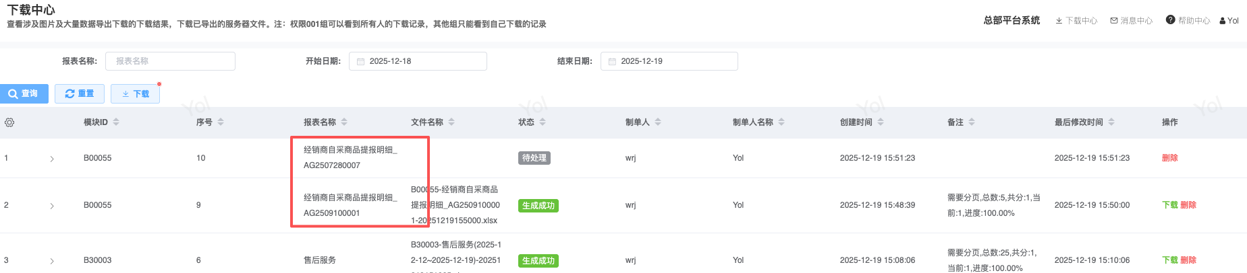Open the 消息中心 message center
The image size is (1247, 273).
(1132, 21)
